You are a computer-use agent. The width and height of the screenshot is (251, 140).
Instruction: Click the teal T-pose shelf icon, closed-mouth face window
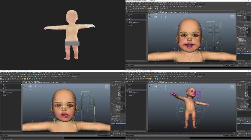click(x=32, y=79)
